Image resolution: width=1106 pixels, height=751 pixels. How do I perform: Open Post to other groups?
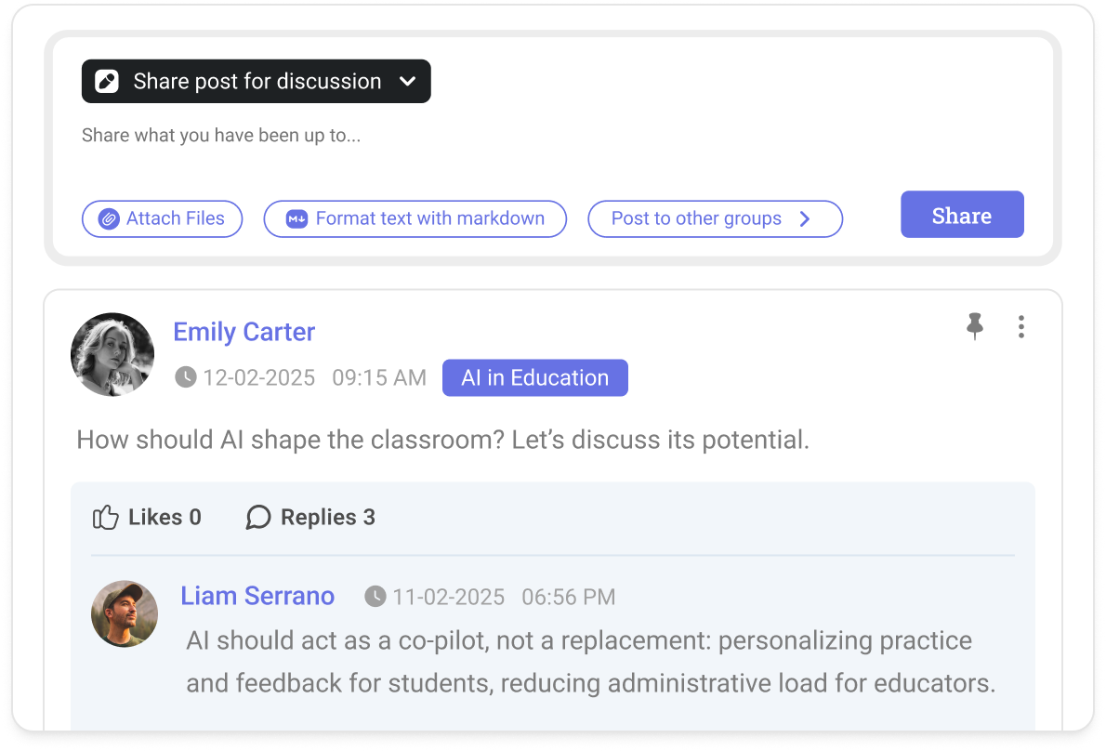tap(716, 218)
